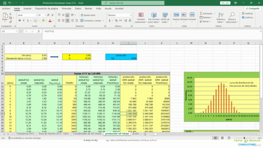Toggle bold (N) formatting
This screenshot has height=148, width=263.
20,21
